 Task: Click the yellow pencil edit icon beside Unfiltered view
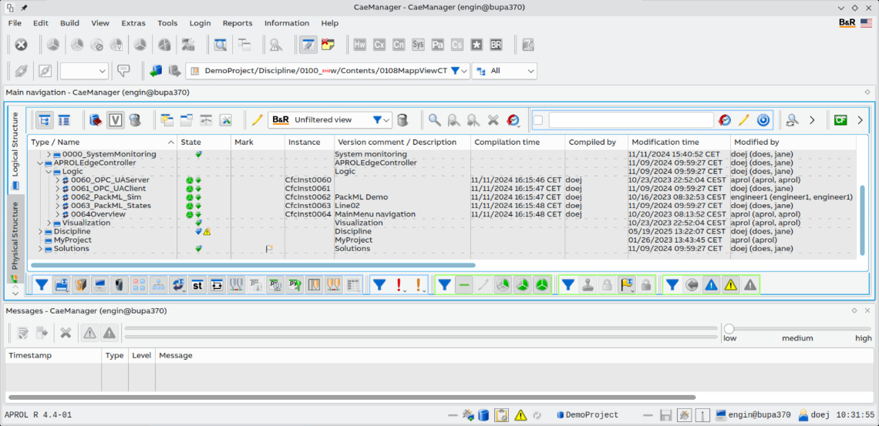(x=258, y=120)
